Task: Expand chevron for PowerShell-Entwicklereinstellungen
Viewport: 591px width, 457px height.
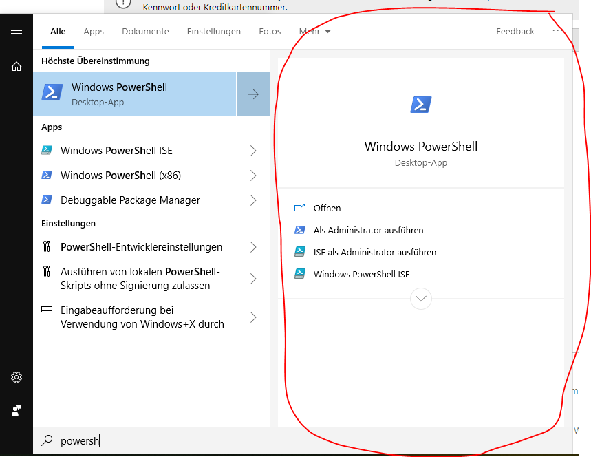Action: pyautogui.click(x=253, y=247)
